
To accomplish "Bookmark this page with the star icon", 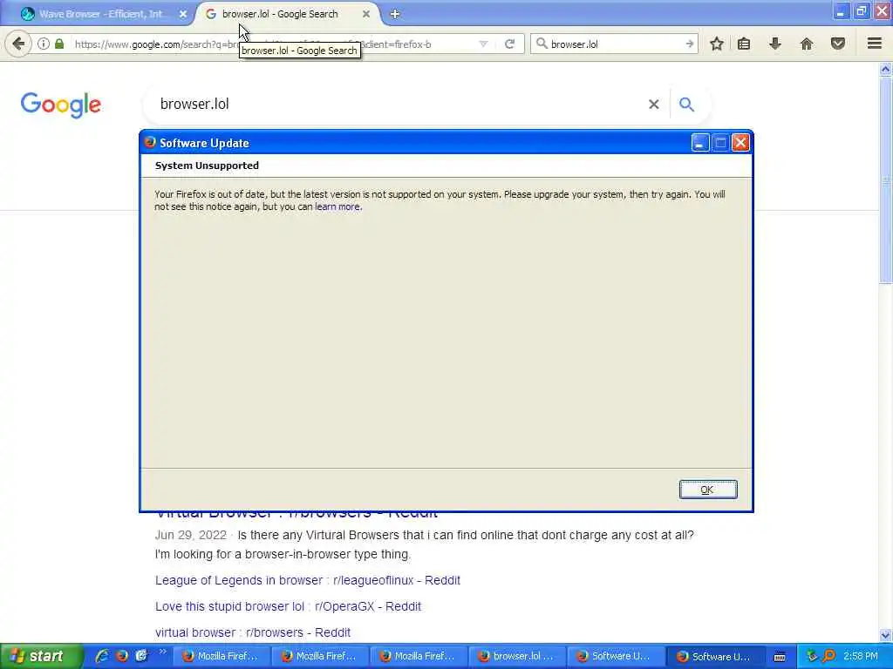I will (x=717, y=44).
